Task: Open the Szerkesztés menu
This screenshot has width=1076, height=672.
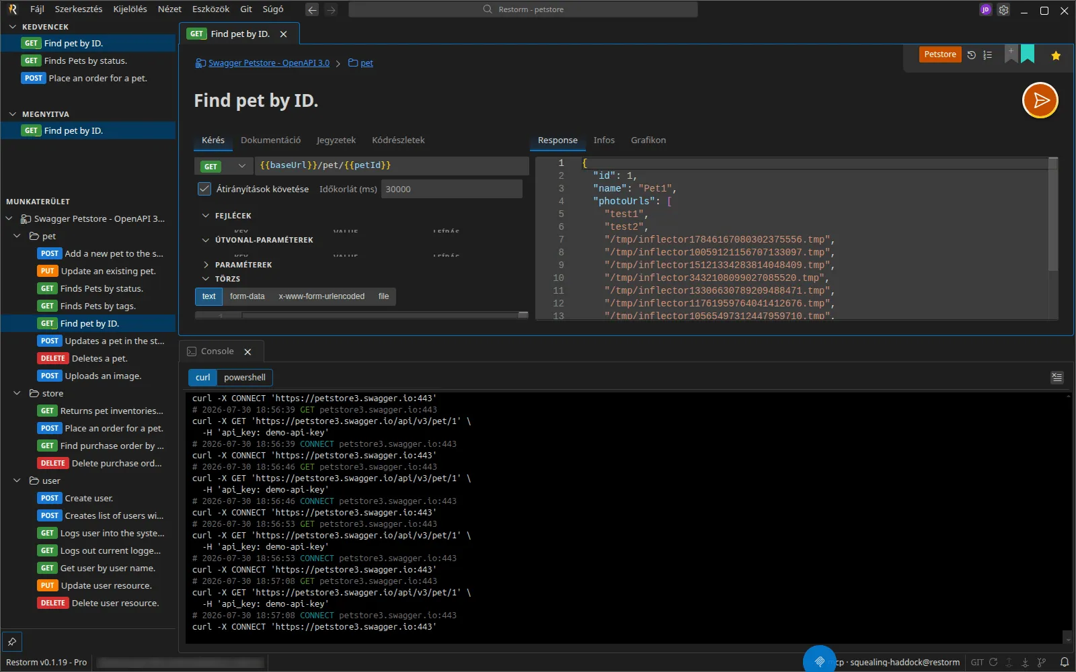Action: 79,9
